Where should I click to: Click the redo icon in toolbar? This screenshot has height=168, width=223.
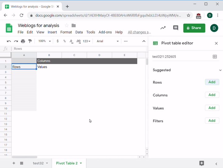pyautogui.click(x=16, y=41)
